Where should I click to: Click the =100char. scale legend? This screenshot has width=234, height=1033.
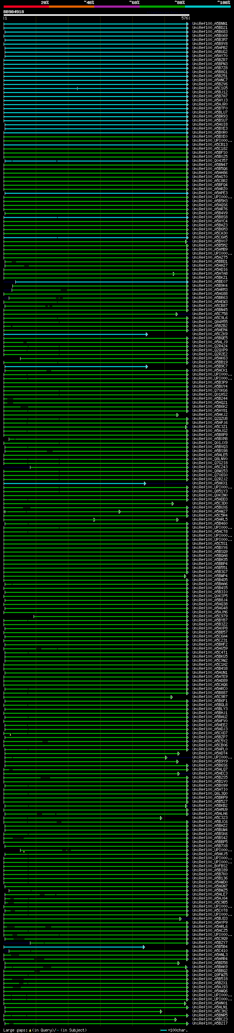pyautogui.click(x=174, y=1030)
